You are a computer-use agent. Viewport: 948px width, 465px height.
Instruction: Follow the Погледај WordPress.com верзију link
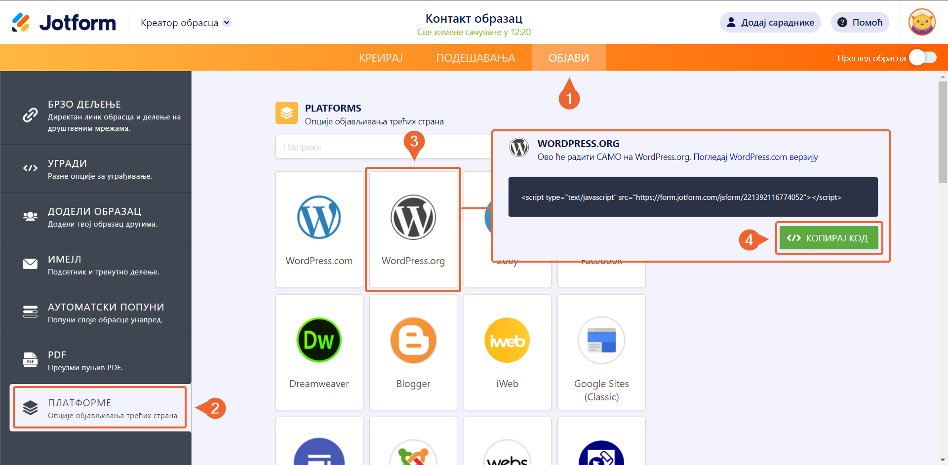click(755, 157)
